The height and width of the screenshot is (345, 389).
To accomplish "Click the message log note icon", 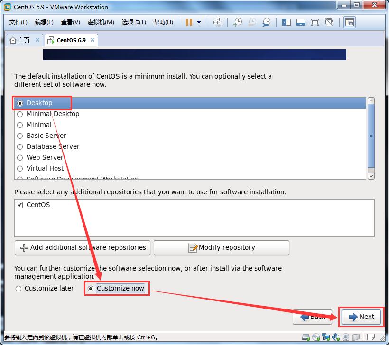I will point(371,337).
